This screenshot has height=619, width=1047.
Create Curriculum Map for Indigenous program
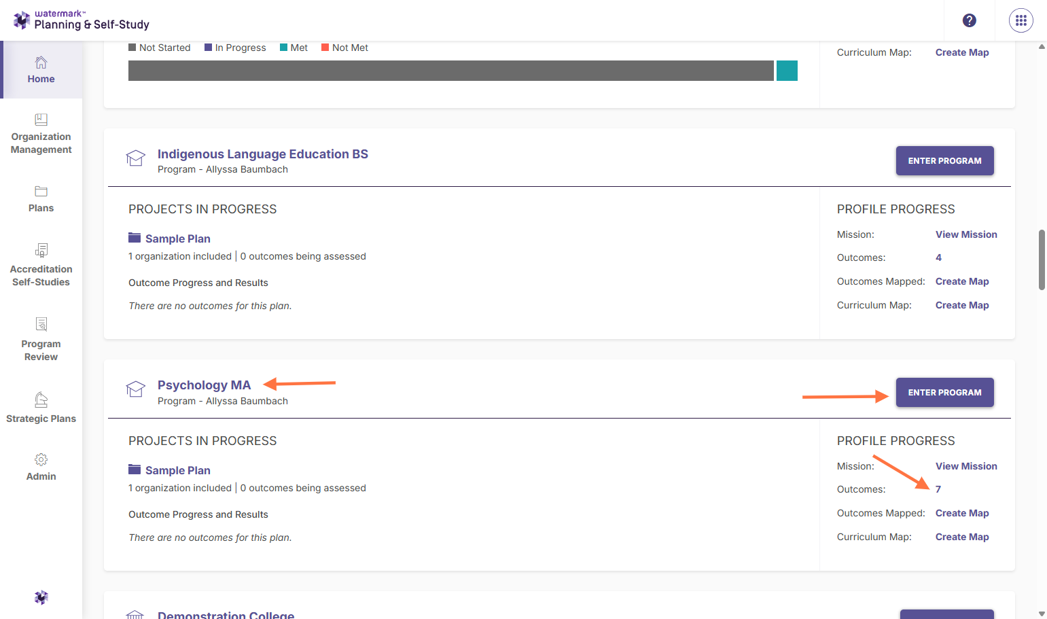coord(962,305)
